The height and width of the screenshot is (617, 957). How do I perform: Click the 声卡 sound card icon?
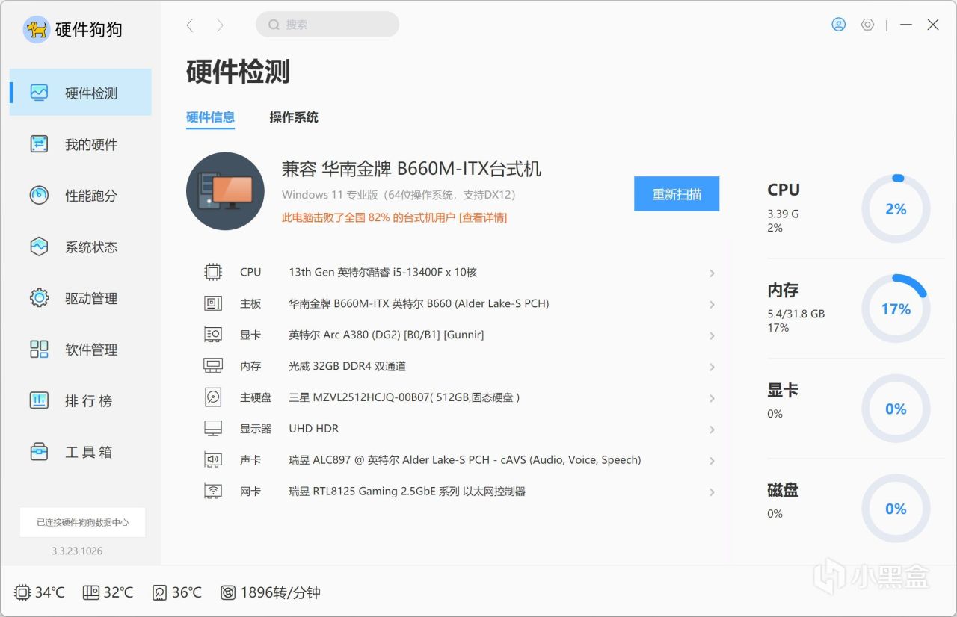coord(213,460)
